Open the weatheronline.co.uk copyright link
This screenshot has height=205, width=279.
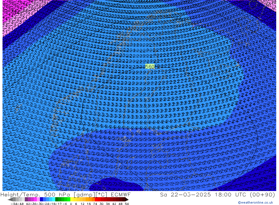click(255, 202)
